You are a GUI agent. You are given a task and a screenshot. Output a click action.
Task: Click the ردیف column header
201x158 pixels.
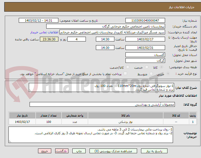(x=193, y=115)
